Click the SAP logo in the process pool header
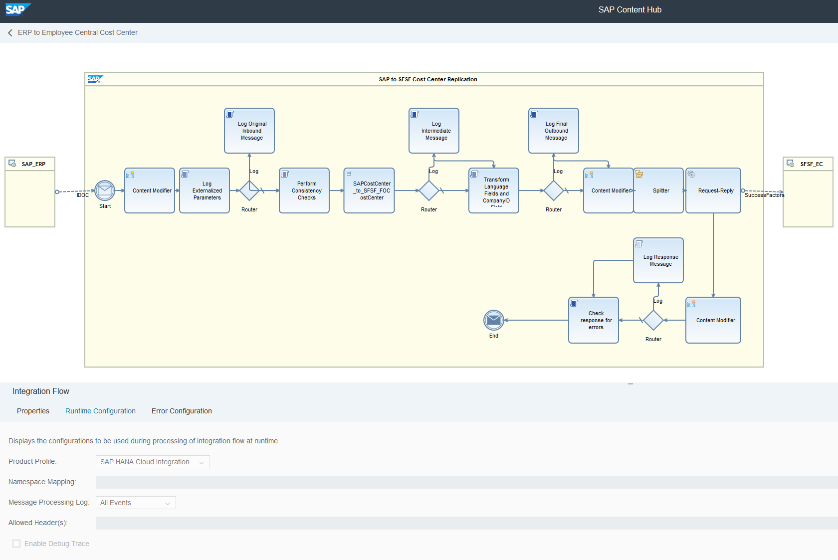 click(95, 79)
